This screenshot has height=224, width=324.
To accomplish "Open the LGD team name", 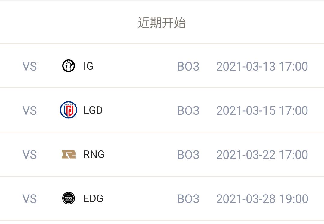I will 93,110.
